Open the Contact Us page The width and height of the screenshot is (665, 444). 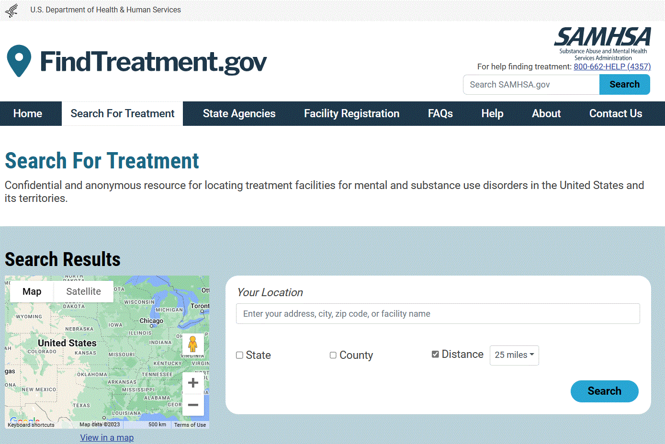coord(616,113)
